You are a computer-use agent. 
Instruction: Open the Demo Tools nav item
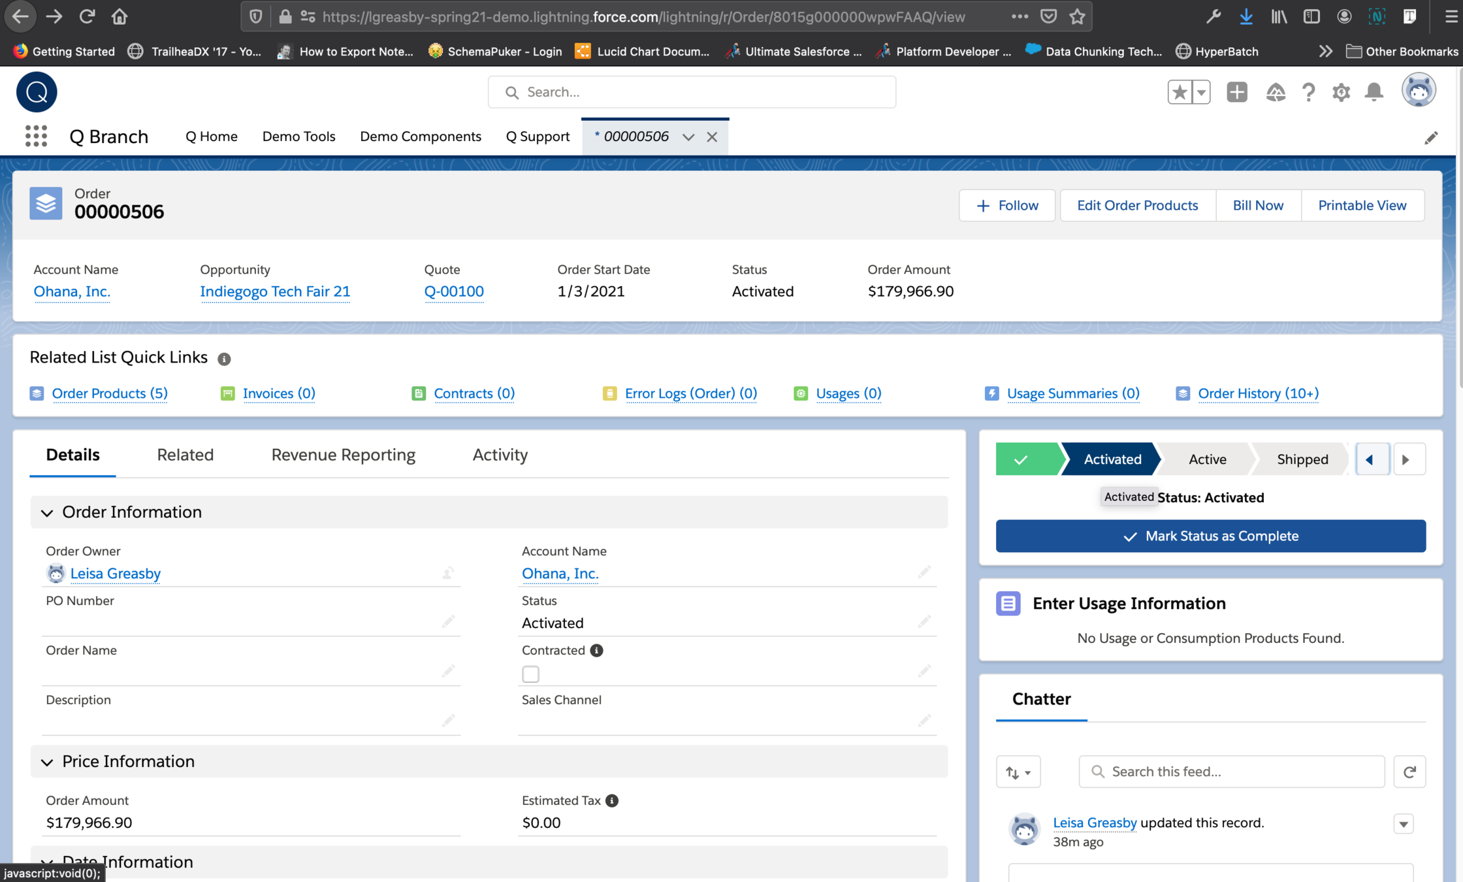298,136
